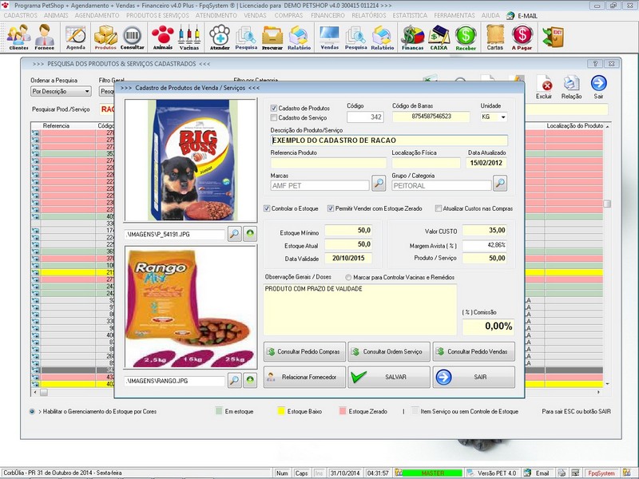Click the green Em estoque color legend
This screenshot has height=479, width=639.
point(217,412)
